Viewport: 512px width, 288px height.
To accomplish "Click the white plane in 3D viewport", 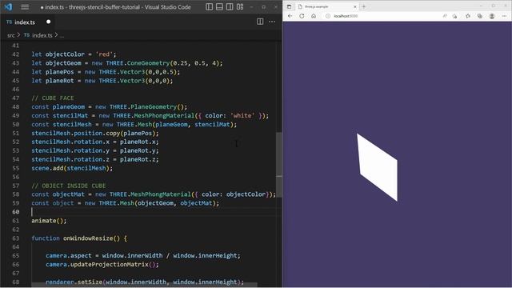I will (378, 166).
